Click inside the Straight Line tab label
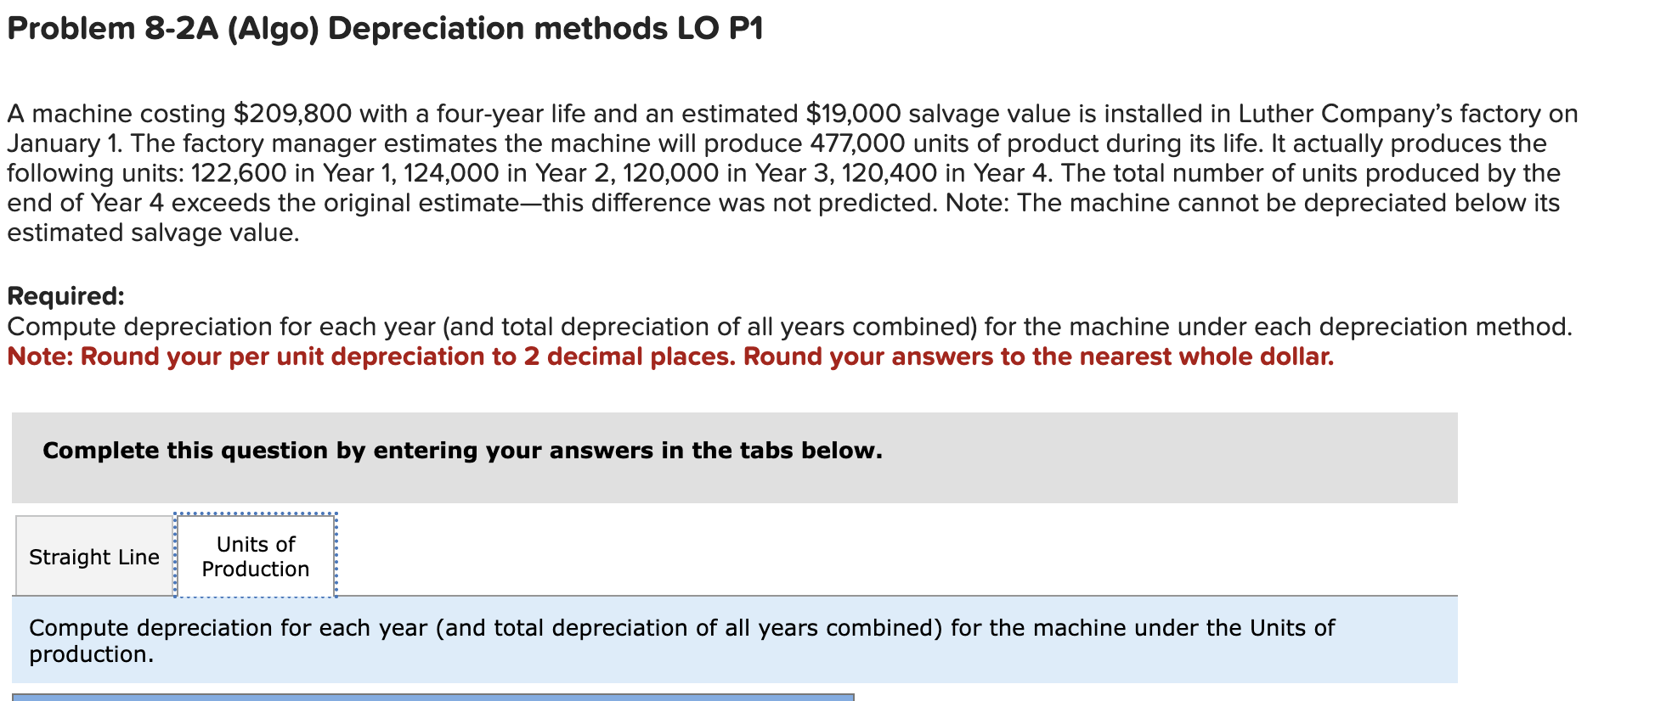Screen dimensions: 1655x701 [93, 558]
